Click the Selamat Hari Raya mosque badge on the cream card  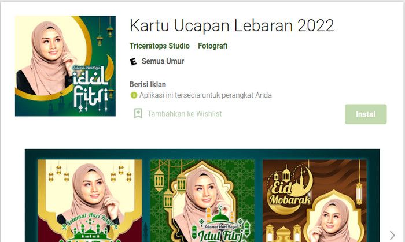pos(90,228)
